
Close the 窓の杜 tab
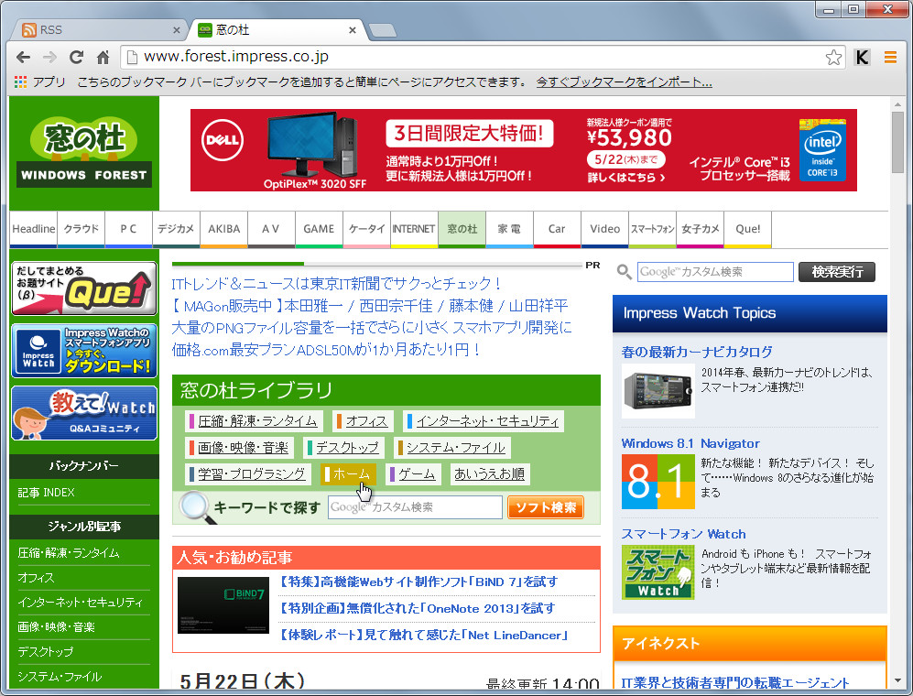click(x=353, y=29)
